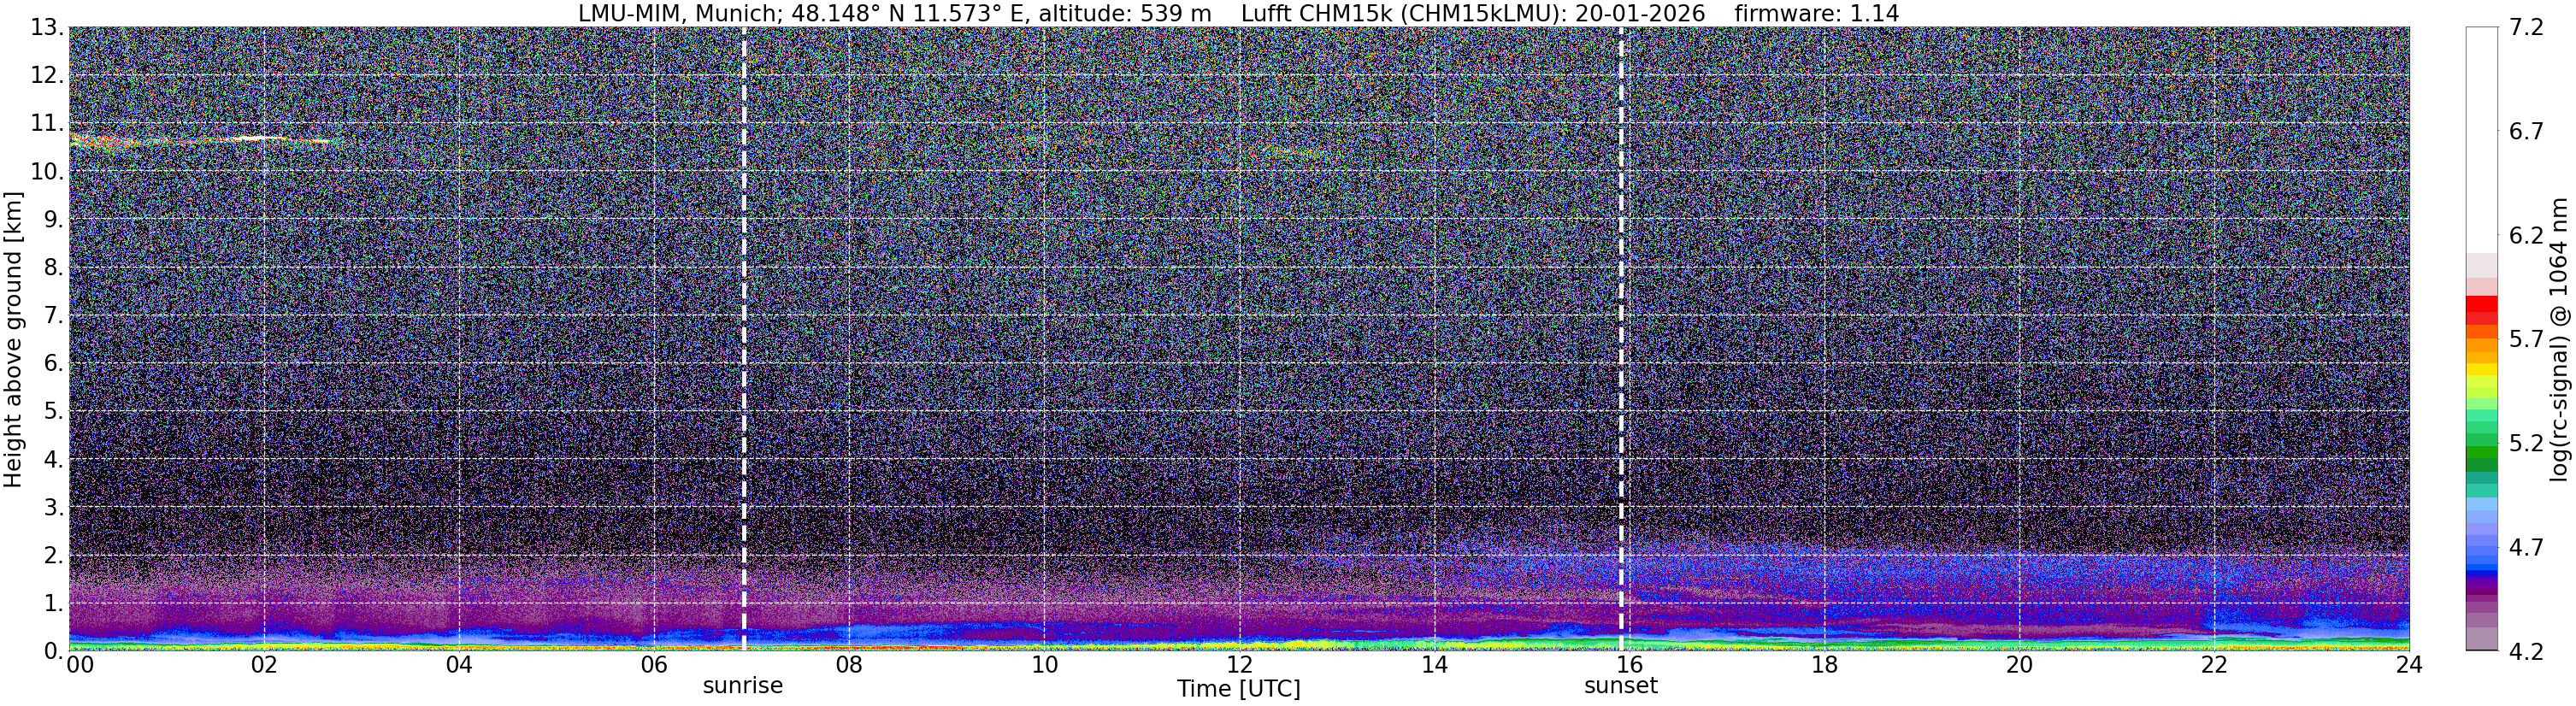Click the colorbar tick value '6.2'
Screen dimensions: 2576x706
click(2526, 236)
